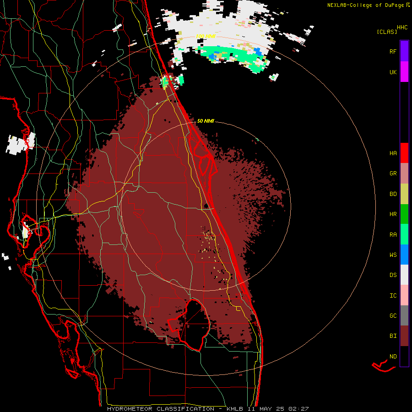
Task: Click the HYDROMETEOR CLASSIFICATION title text
Action: (x=161, y=409)
